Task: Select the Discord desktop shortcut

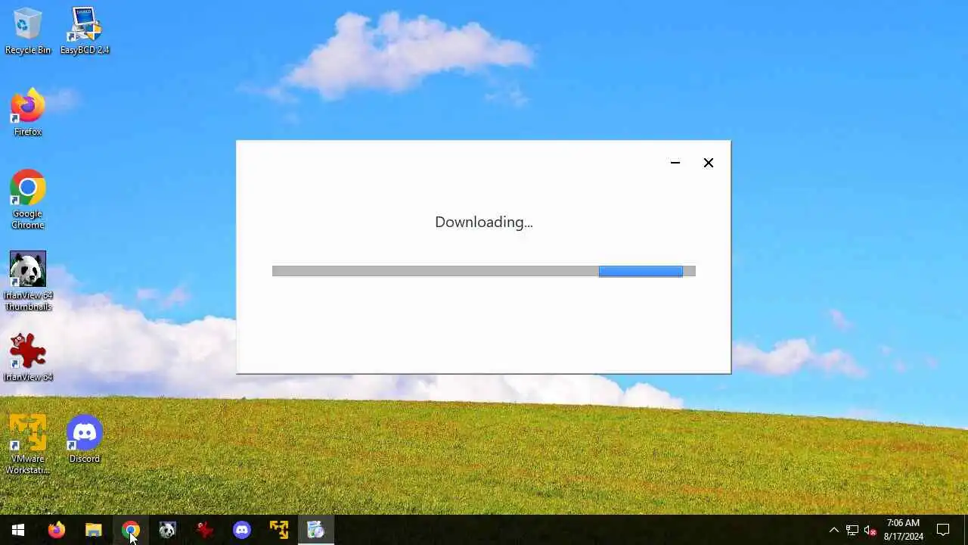Action: pos(85,439)
